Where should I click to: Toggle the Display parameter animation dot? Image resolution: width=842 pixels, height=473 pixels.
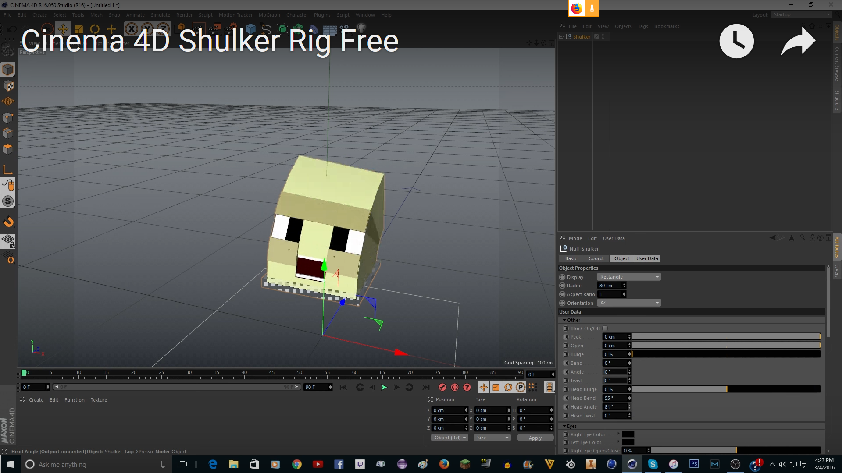click(x=562, y=277)
